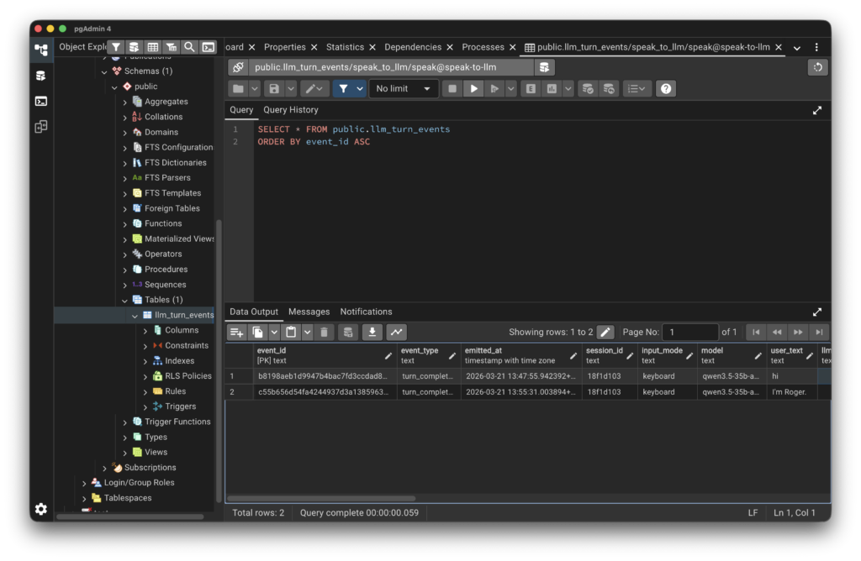Image resolution: width=861 pixels, height=561 pixels.
Task: Expand the Functions tree node
Action: (x=125, y=223)
